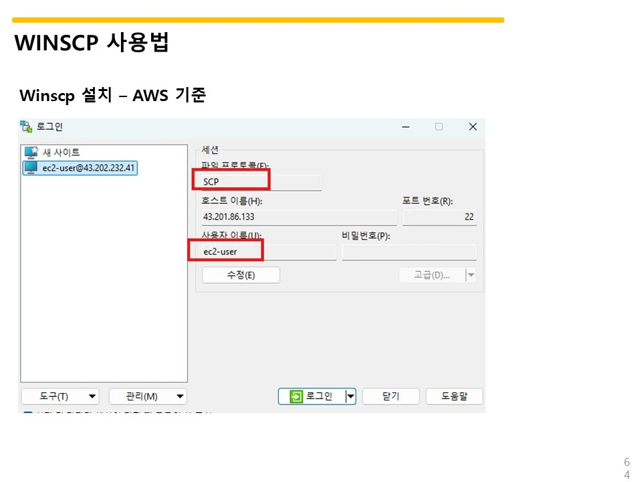The image size is (642, 482).
Task: Click the password field
Action: coord(409,252)
